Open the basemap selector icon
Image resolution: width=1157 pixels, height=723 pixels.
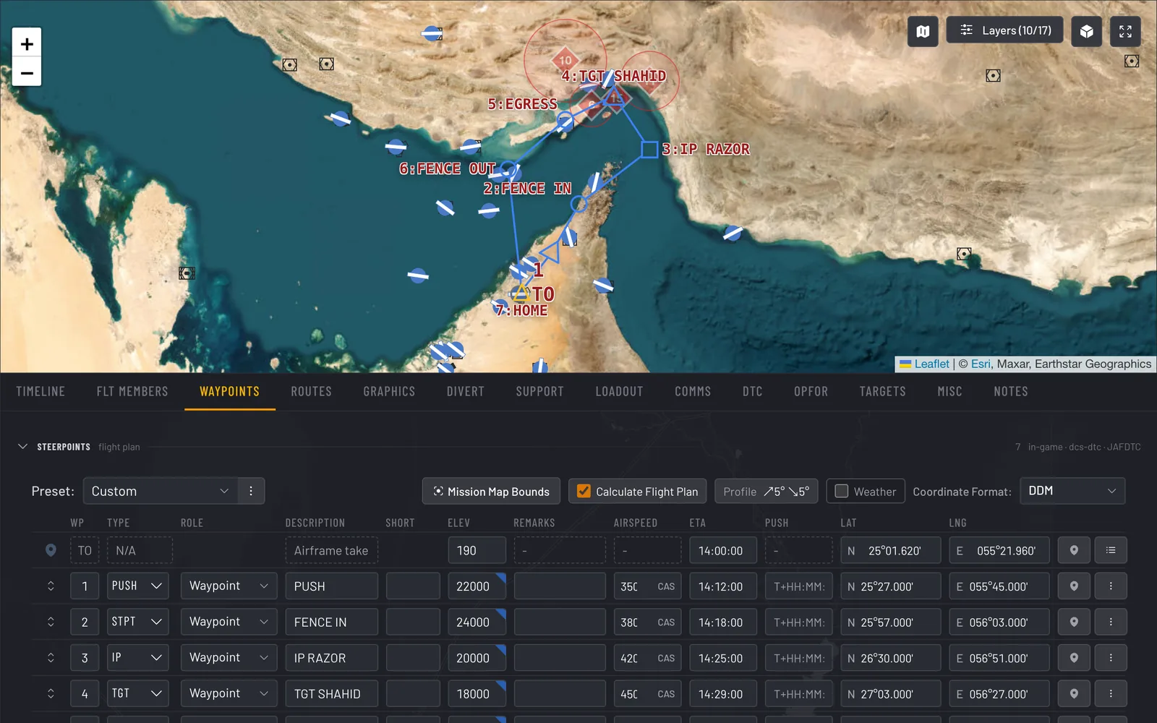[923, 31]
